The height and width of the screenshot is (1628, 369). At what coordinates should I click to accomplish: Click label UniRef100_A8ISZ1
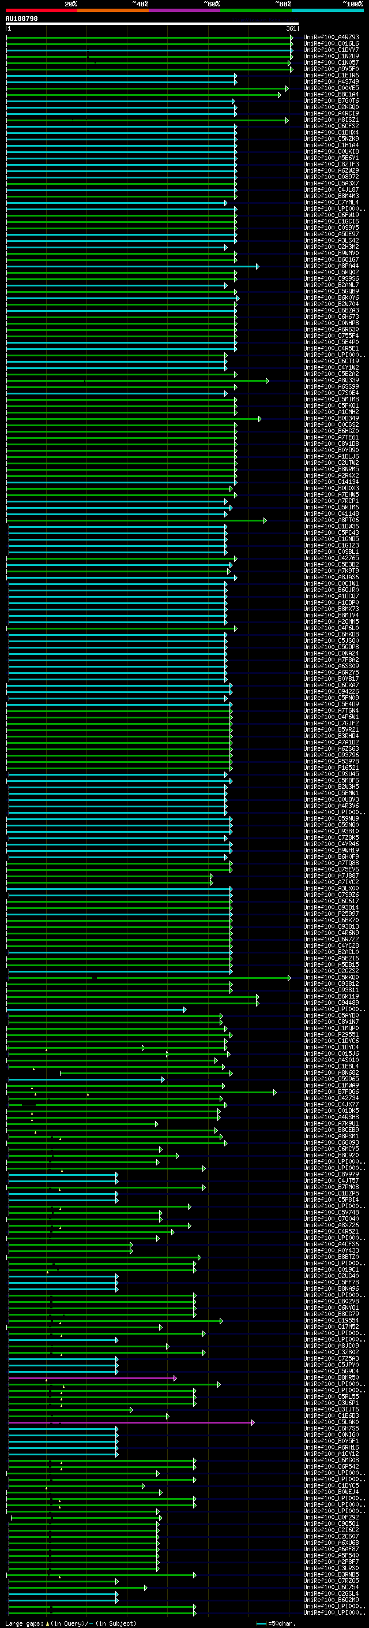pos(331,120)
